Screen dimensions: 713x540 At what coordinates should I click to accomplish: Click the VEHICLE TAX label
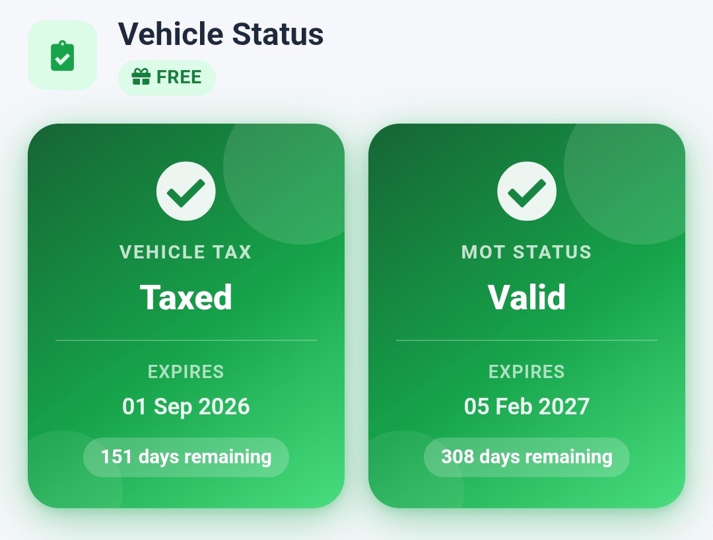[x=186, y=252]
